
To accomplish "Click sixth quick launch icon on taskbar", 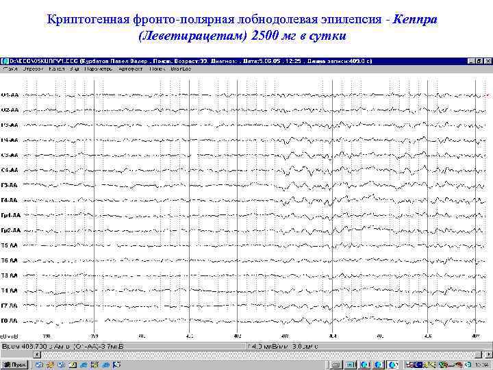I will (x=94, y=365).
